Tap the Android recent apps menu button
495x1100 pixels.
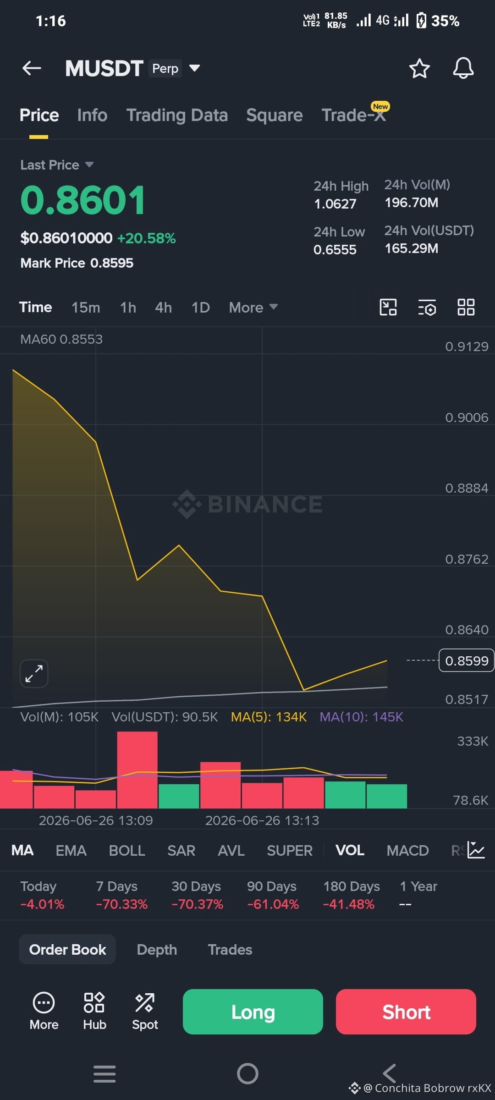click(104, 1074)
